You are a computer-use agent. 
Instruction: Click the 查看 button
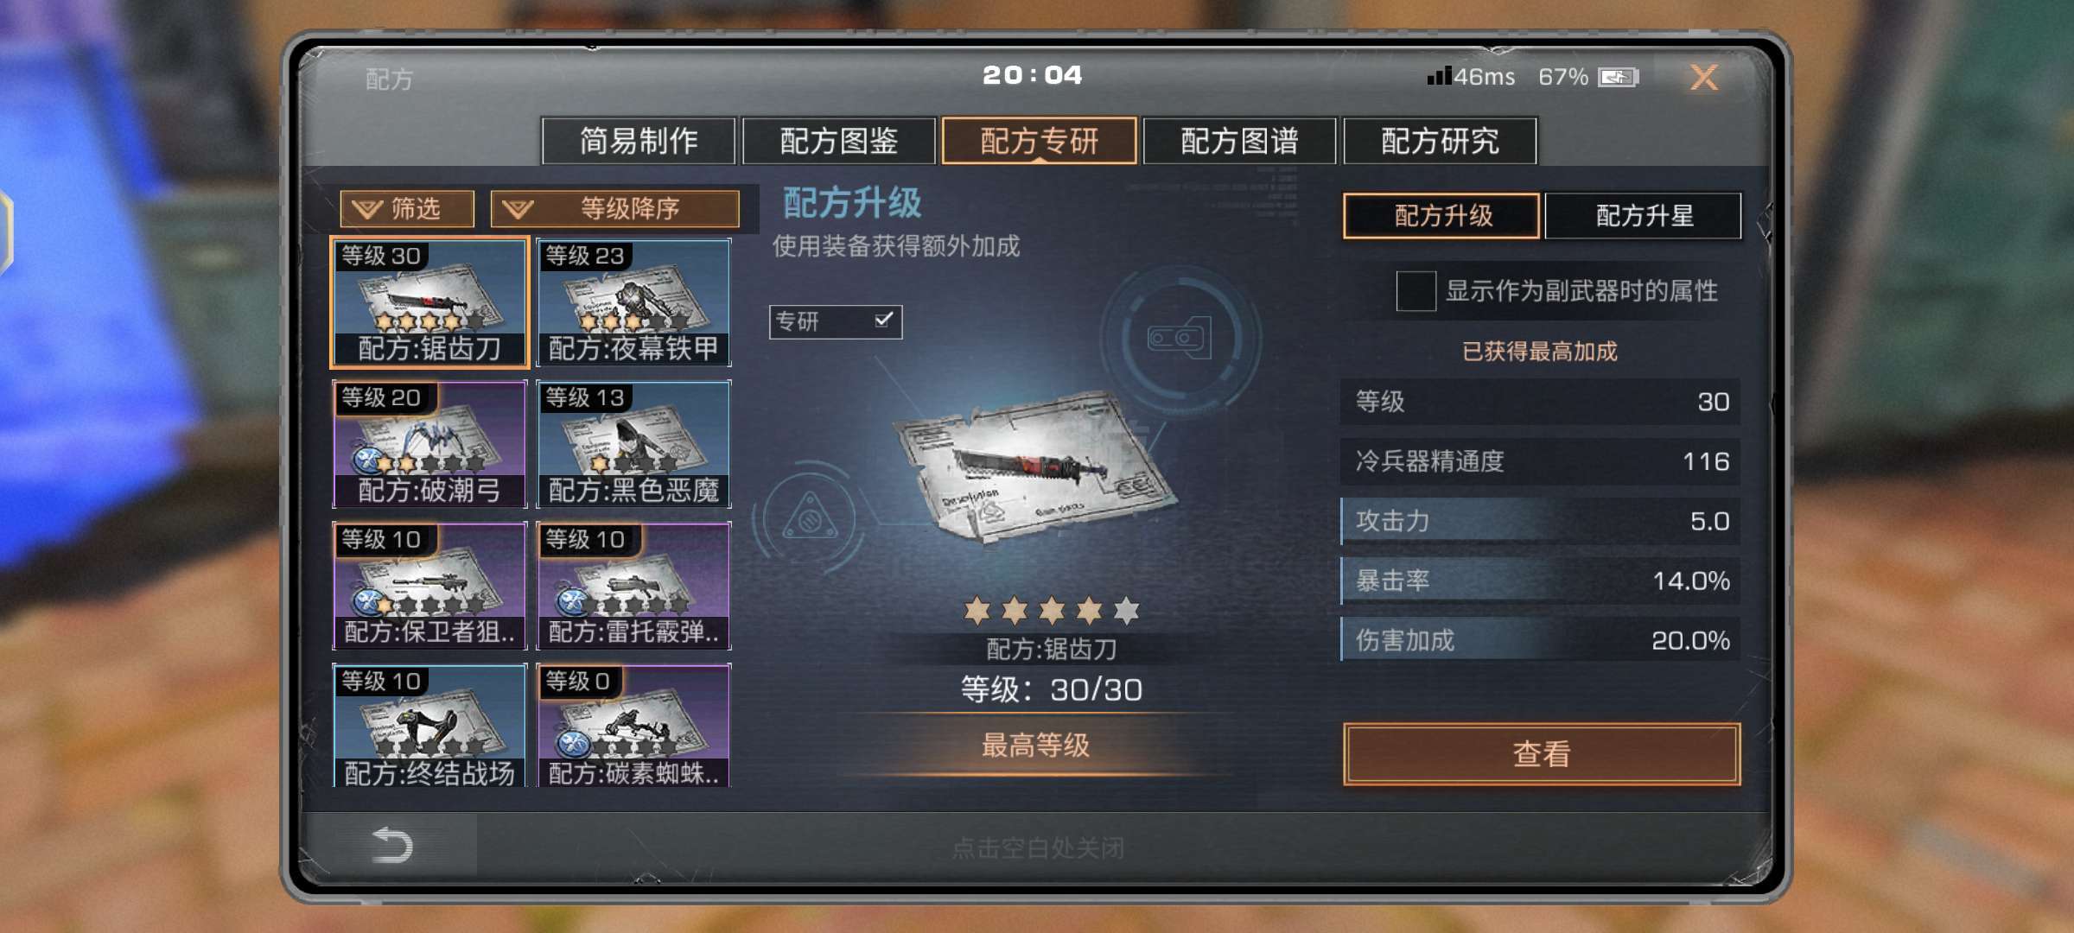1542,754
